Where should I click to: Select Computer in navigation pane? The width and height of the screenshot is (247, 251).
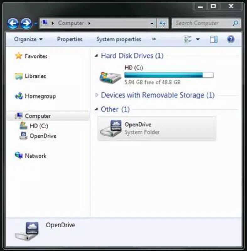[x=38, y=116]
